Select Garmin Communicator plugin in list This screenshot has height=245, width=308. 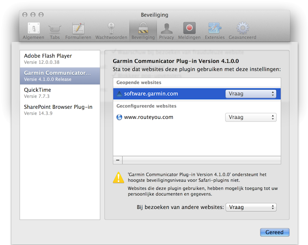[60, 76]
